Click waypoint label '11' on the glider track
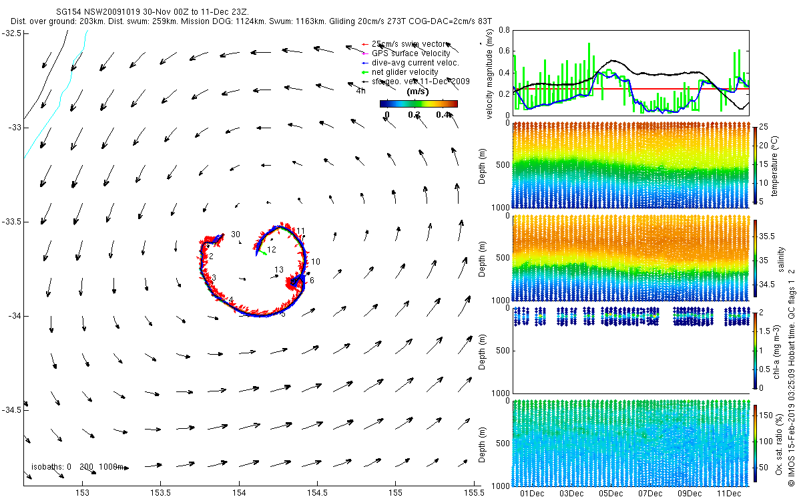Image resolution: width=801 pixels, height=501 pixels. point(300,231)
